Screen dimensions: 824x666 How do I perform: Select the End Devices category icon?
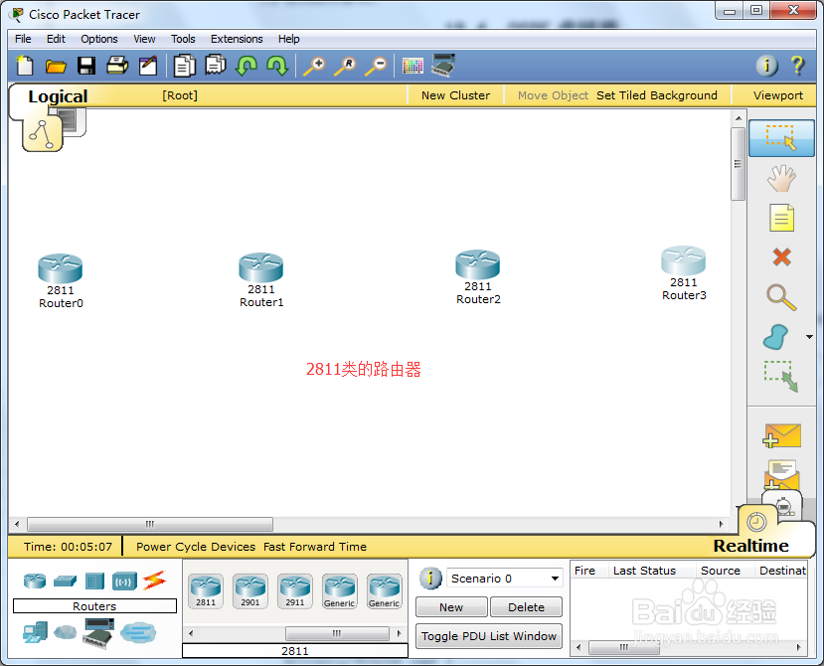(35, 632)
